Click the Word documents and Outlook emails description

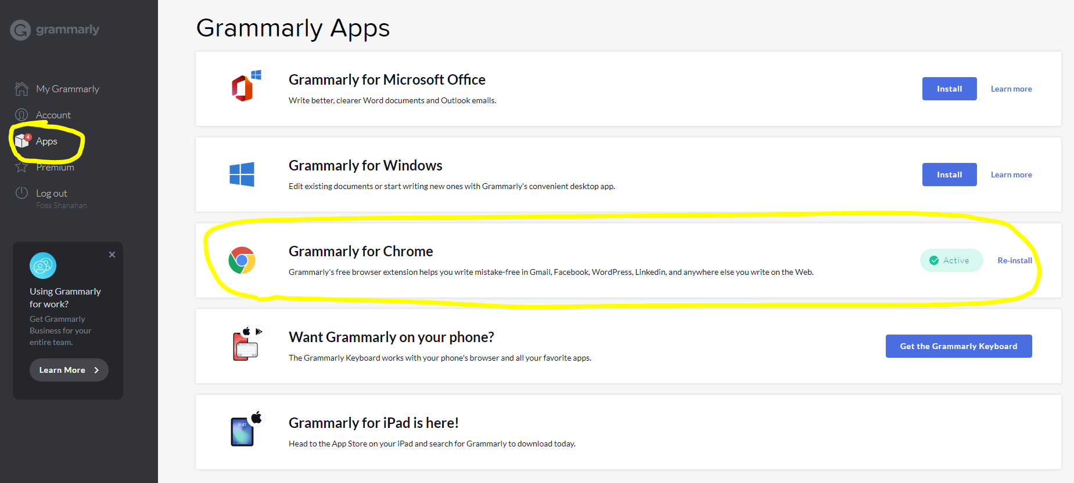tap(392, 100)
